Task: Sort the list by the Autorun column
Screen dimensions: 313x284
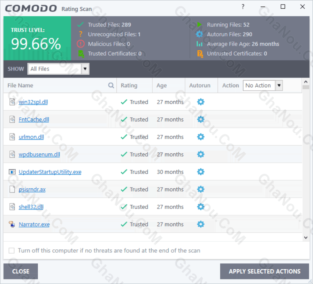Action: [x=200, y=85]
